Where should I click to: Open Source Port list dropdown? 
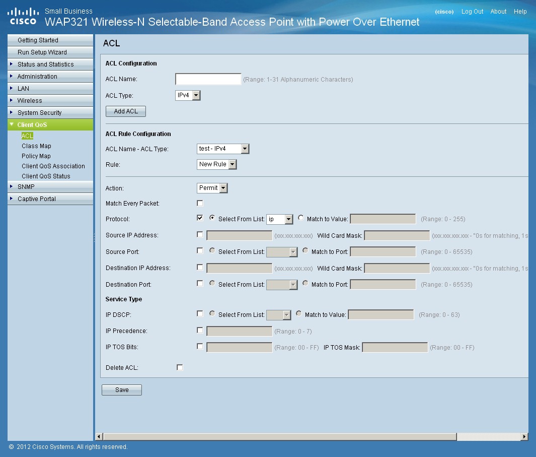[x=282, y=252]
